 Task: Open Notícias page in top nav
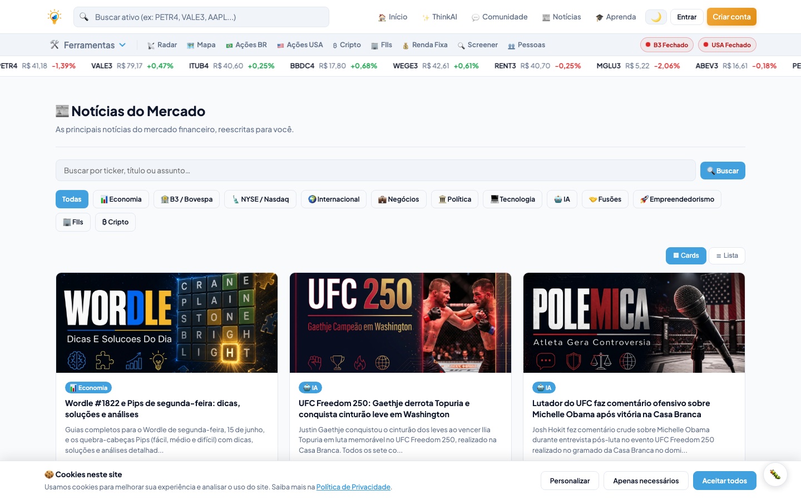click(561, 17)
